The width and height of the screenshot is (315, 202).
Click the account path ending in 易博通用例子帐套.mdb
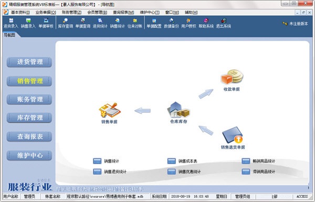coord(105,197)
